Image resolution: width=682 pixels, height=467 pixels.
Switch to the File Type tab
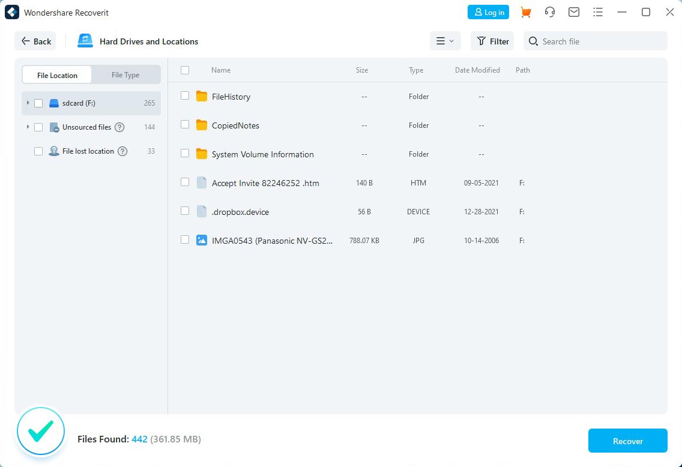coord(125,75)
